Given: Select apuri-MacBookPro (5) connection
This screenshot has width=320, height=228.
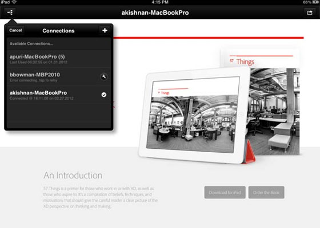Looking at the screenshot, I should coord(58,59).
